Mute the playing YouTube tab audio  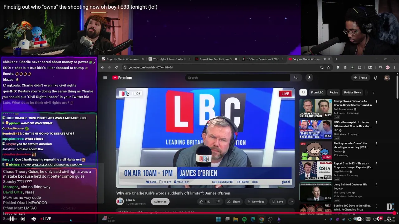pos(324,59)
